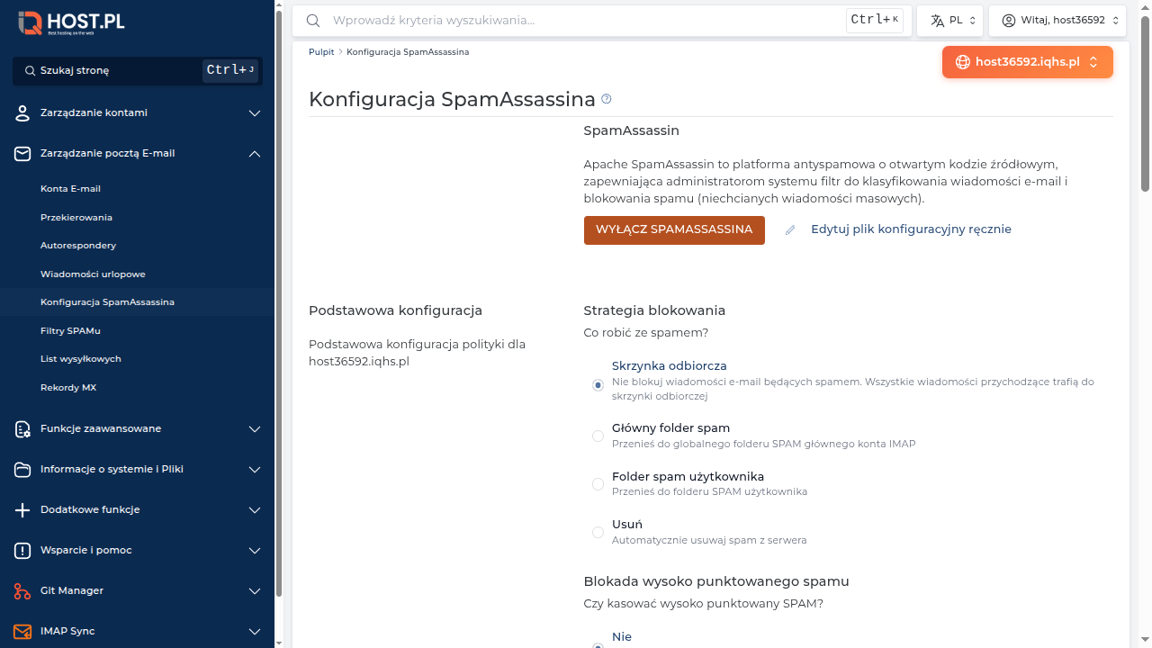Viewport: 1152px width, 648px height.
Task: Click the user avatar icon beside Witaj
Action: 1009,21
